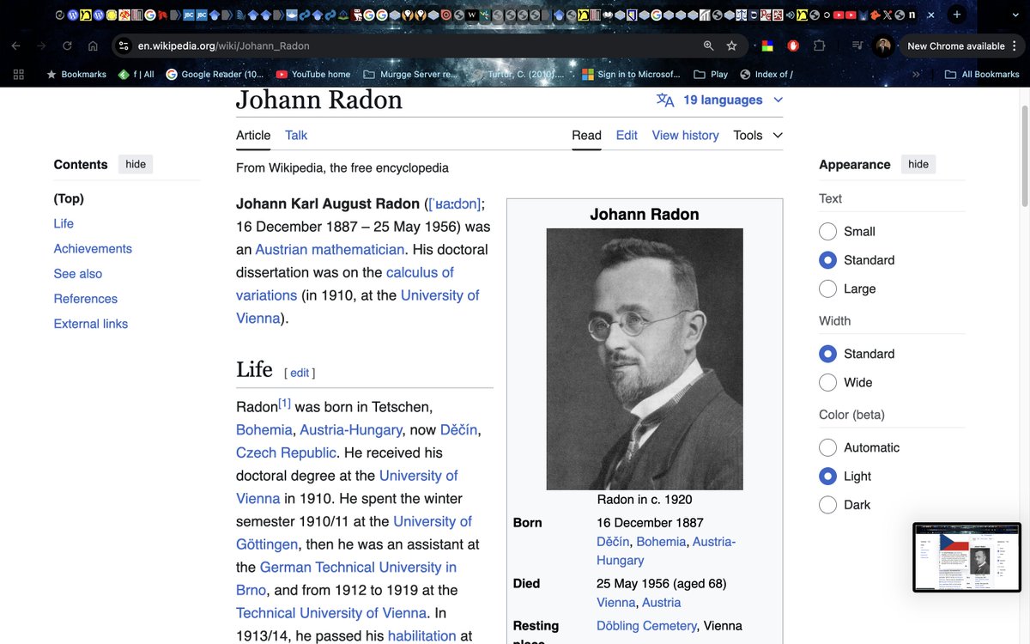Bookmark this page with the star
Viewport: 1030px width, 644px height.
(731, 46)
